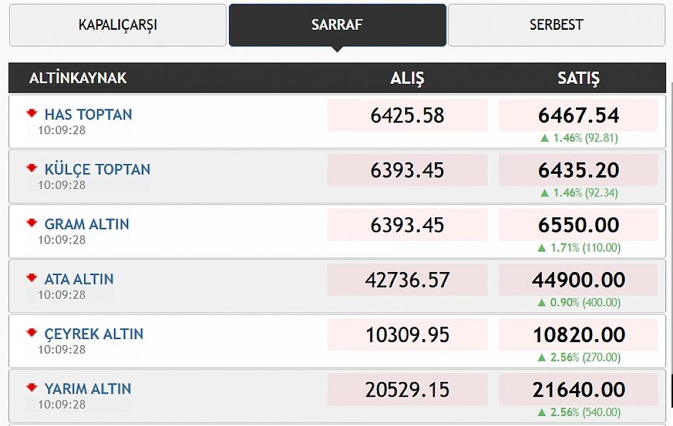Click the ALIŞ column header
Viewport: 673px width, 426px height.
407,79
